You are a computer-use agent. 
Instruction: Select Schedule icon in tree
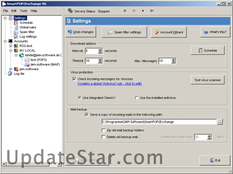[x=16, y=23]
